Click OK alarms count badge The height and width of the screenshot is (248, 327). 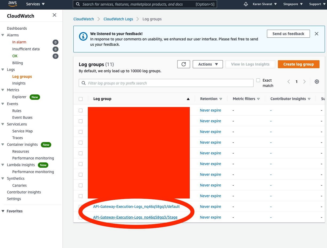pyautogui.click(x=56, y=56)
